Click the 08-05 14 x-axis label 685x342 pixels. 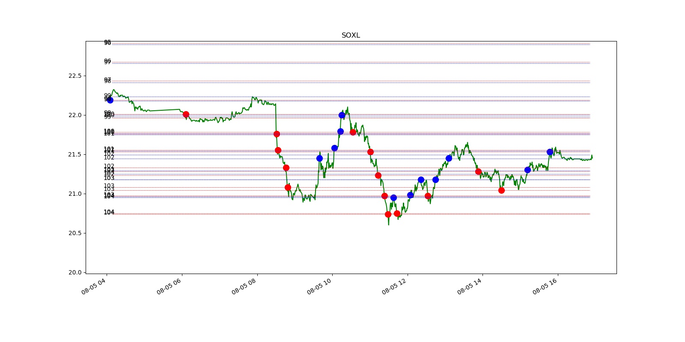[470, 286]
